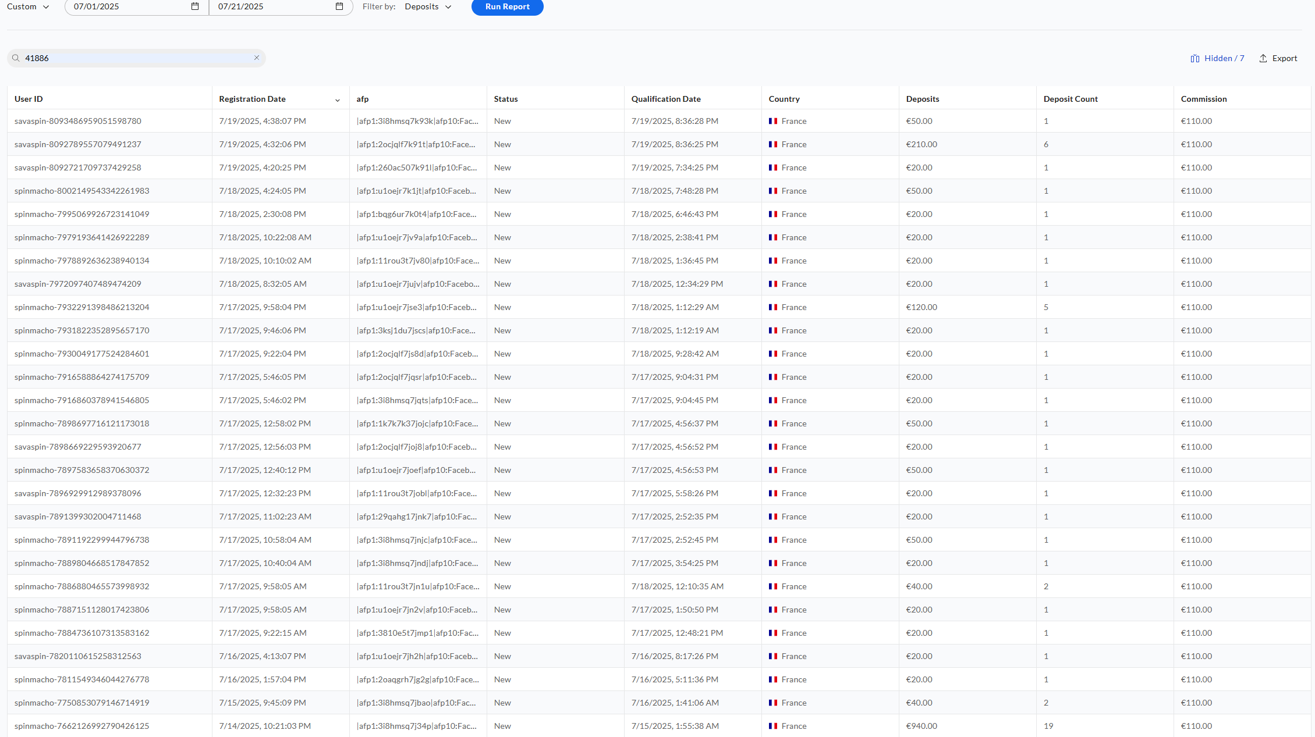1315x737 pixels.
Task: Click New status in savaspin-8092721709737429258 row
Action: [502, 168]
